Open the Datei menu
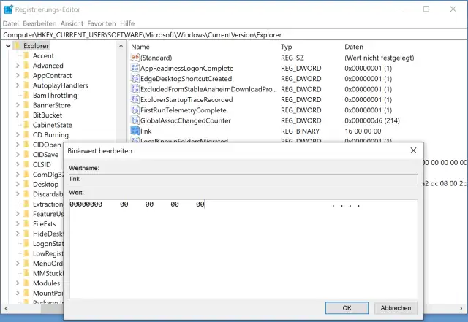This screenshot has width=468, height=322. pos(11,23)
